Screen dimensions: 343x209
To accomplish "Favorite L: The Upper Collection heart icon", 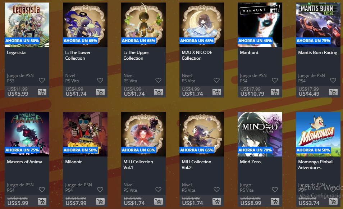I will pyautogui.click(x=158, y=80).
